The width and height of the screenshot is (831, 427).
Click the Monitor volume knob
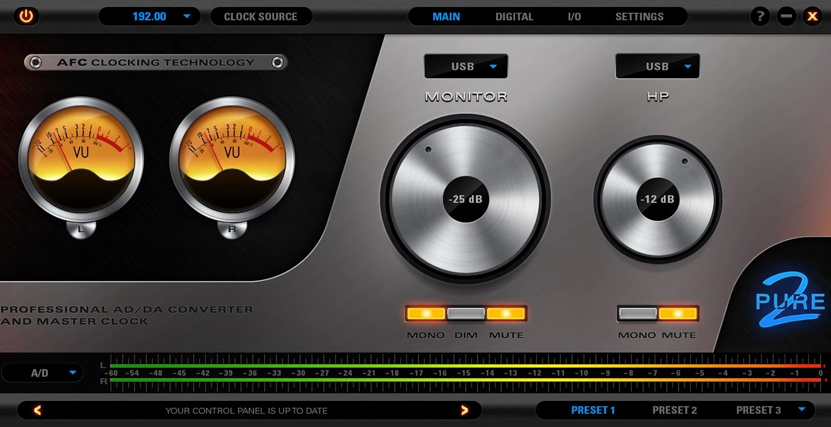(466, 200)
